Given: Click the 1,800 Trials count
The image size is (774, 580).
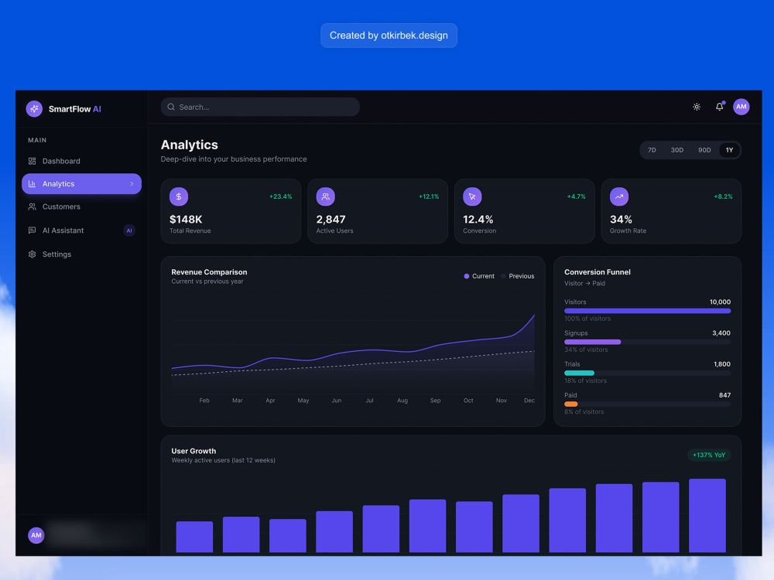Looking at the screenshot, I should [x=722, y=364].
